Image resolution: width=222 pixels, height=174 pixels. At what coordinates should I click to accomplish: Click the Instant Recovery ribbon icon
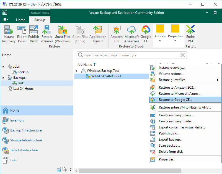point(9,34)
